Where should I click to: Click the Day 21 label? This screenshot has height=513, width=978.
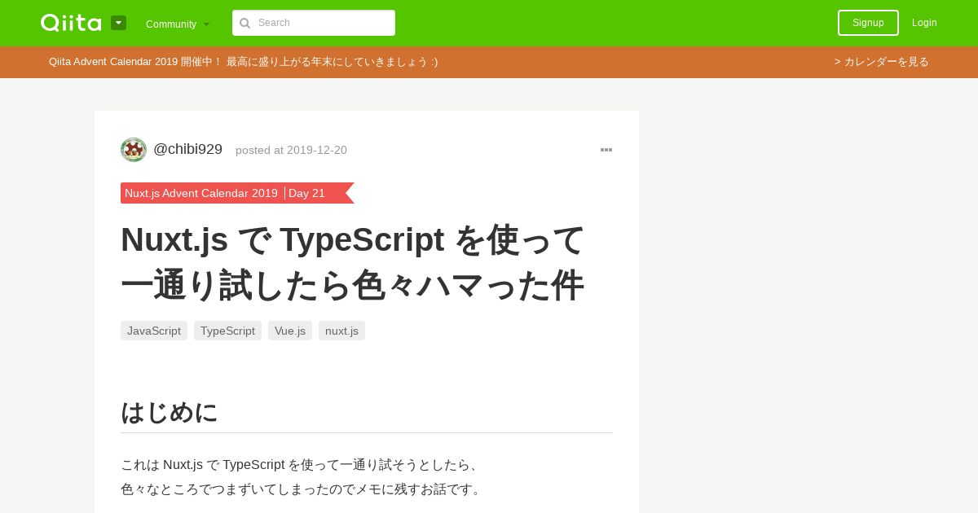click(x=306, y=193)
